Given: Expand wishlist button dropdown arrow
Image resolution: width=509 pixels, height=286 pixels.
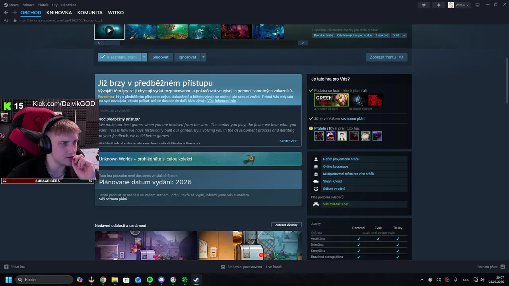Looking at the screenshot, I should pyautogui.click(x=144, y=57).
